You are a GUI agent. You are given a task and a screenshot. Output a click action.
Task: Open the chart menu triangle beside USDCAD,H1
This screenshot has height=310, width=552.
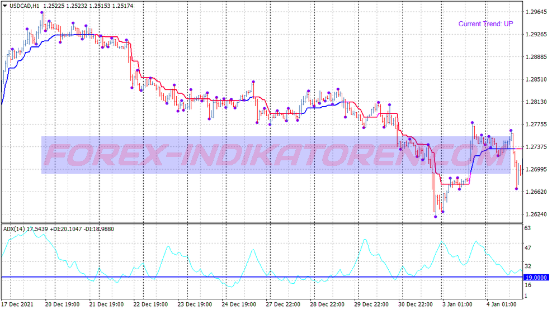pyautogui.click(x=5, y=6)
